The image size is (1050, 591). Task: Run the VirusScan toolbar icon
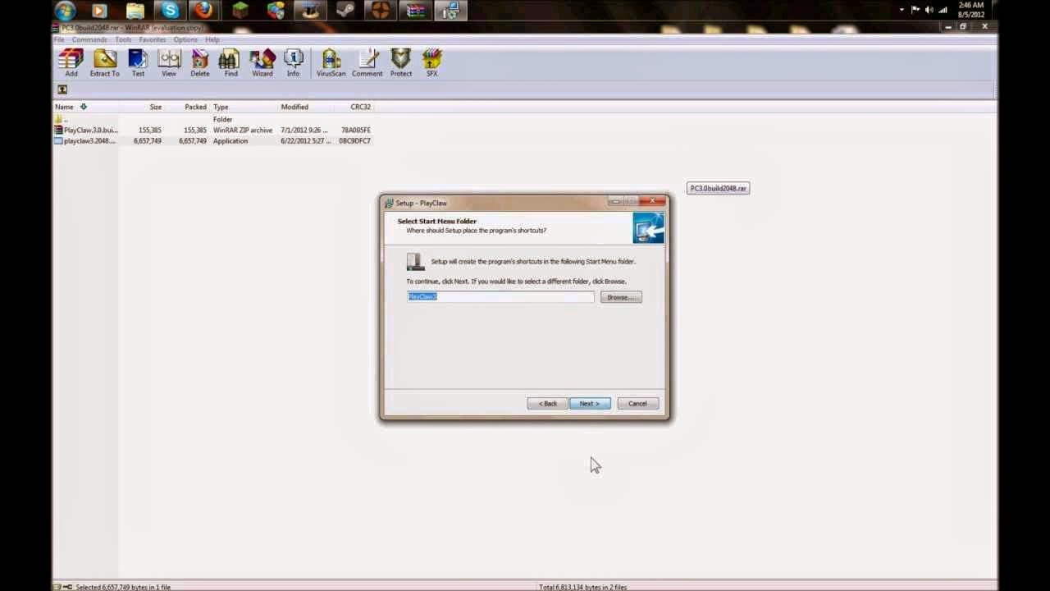[x=331, y=63]
